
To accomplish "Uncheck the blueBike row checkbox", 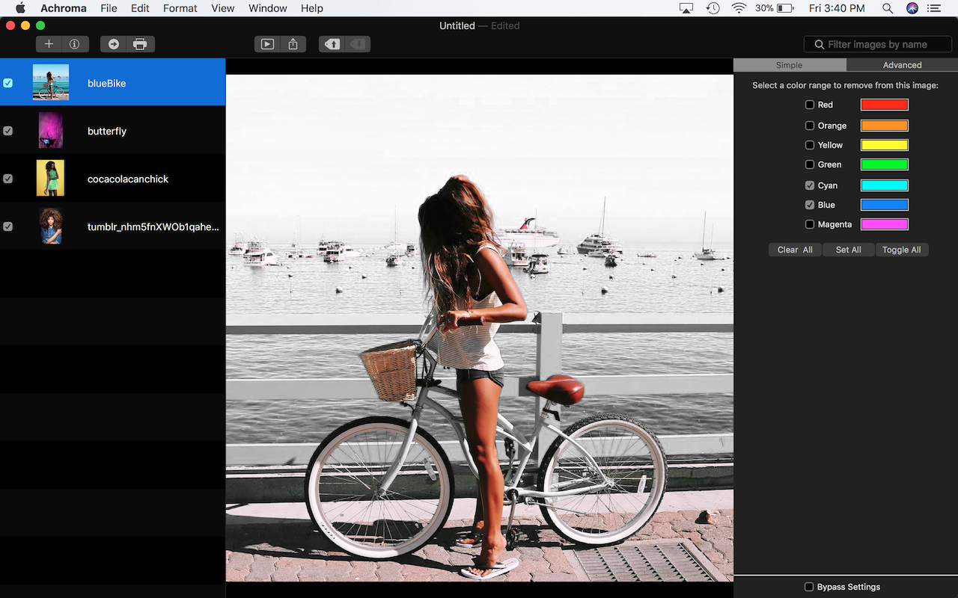I will 8,83.
